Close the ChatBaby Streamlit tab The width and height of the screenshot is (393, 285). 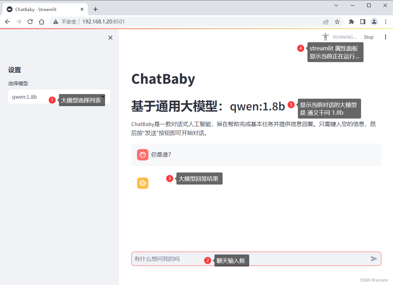(x=82, y=9)
